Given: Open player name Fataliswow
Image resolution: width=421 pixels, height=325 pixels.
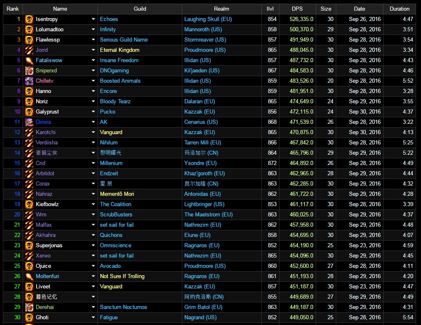Looking at the screenshot, I should coord(49,60).
